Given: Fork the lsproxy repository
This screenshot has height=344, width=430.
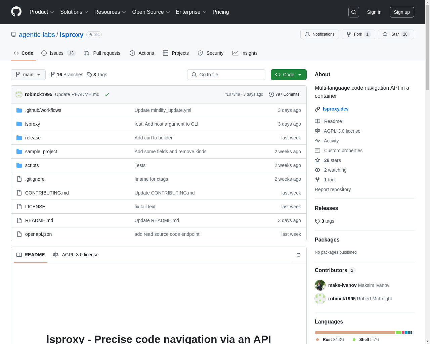Looking at the screenshot, I should tap(358, 34).
